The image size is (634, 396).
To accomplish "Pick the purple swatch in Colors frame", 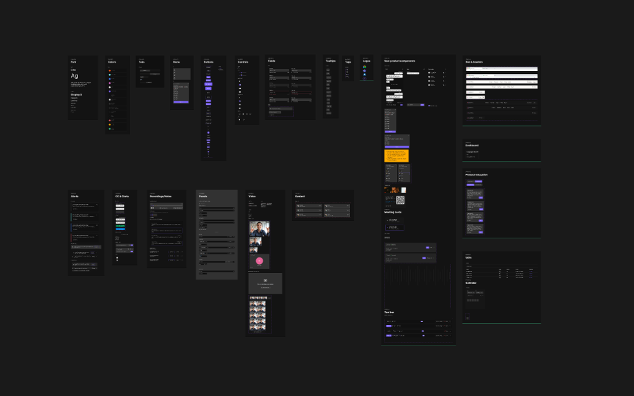I will pyautogui.click(x=110, y=91).
